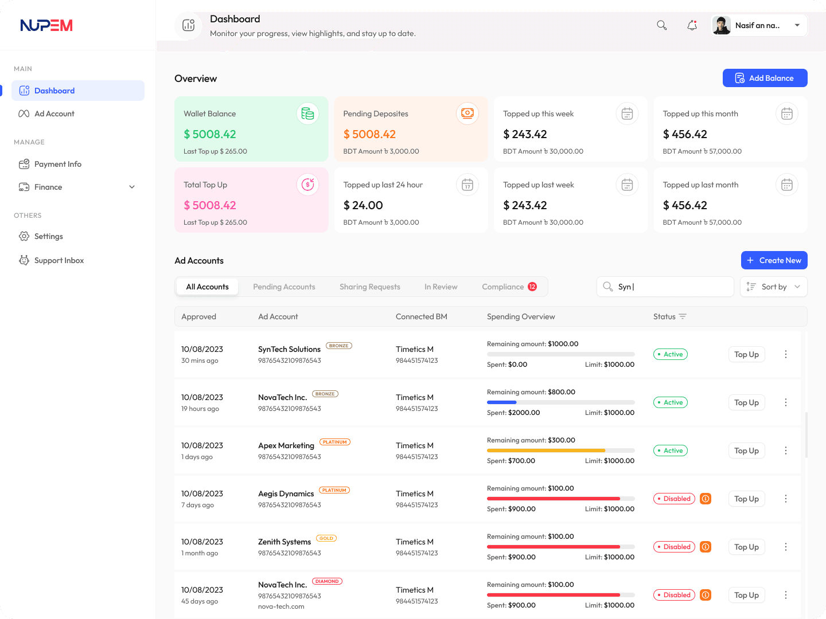Screen dimensions: 826x619
Task: Click the ad accounts search field
Action: pyautogui.click(x=671, y=287)
